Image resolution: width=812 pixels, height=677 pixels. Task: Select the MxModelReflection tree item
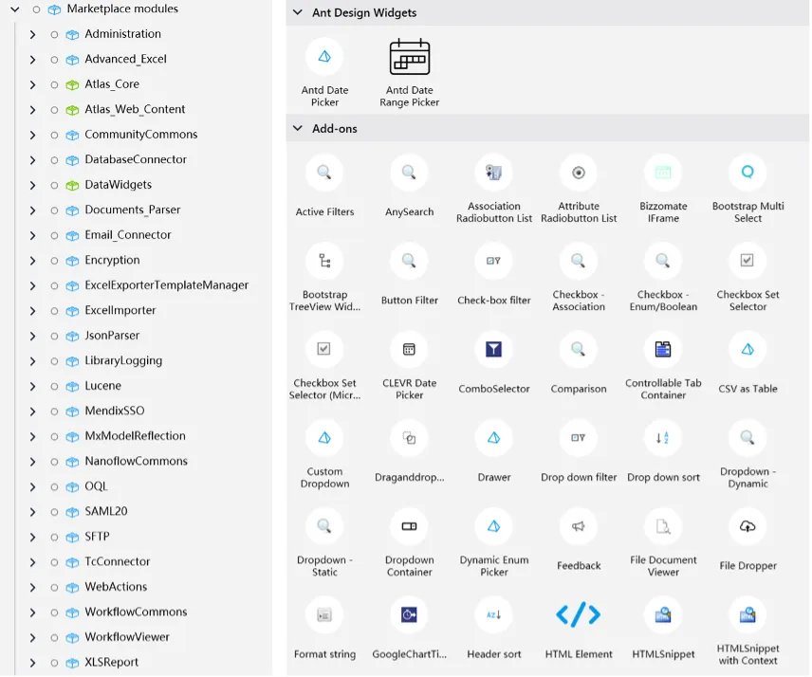pos(135,436)
